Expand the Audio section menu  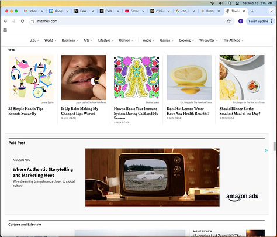[x=148, y=40]
